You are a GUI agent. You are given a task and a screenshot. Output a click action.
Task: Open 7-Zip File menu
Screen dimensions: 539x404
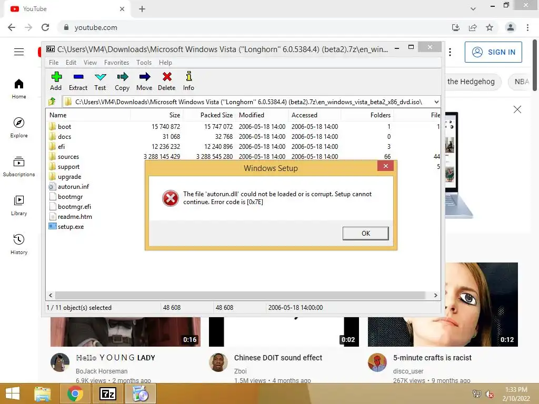[54, 63]
